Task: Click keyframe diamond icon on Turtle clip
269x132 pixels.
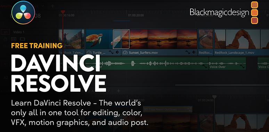Action: click(117, 52)
